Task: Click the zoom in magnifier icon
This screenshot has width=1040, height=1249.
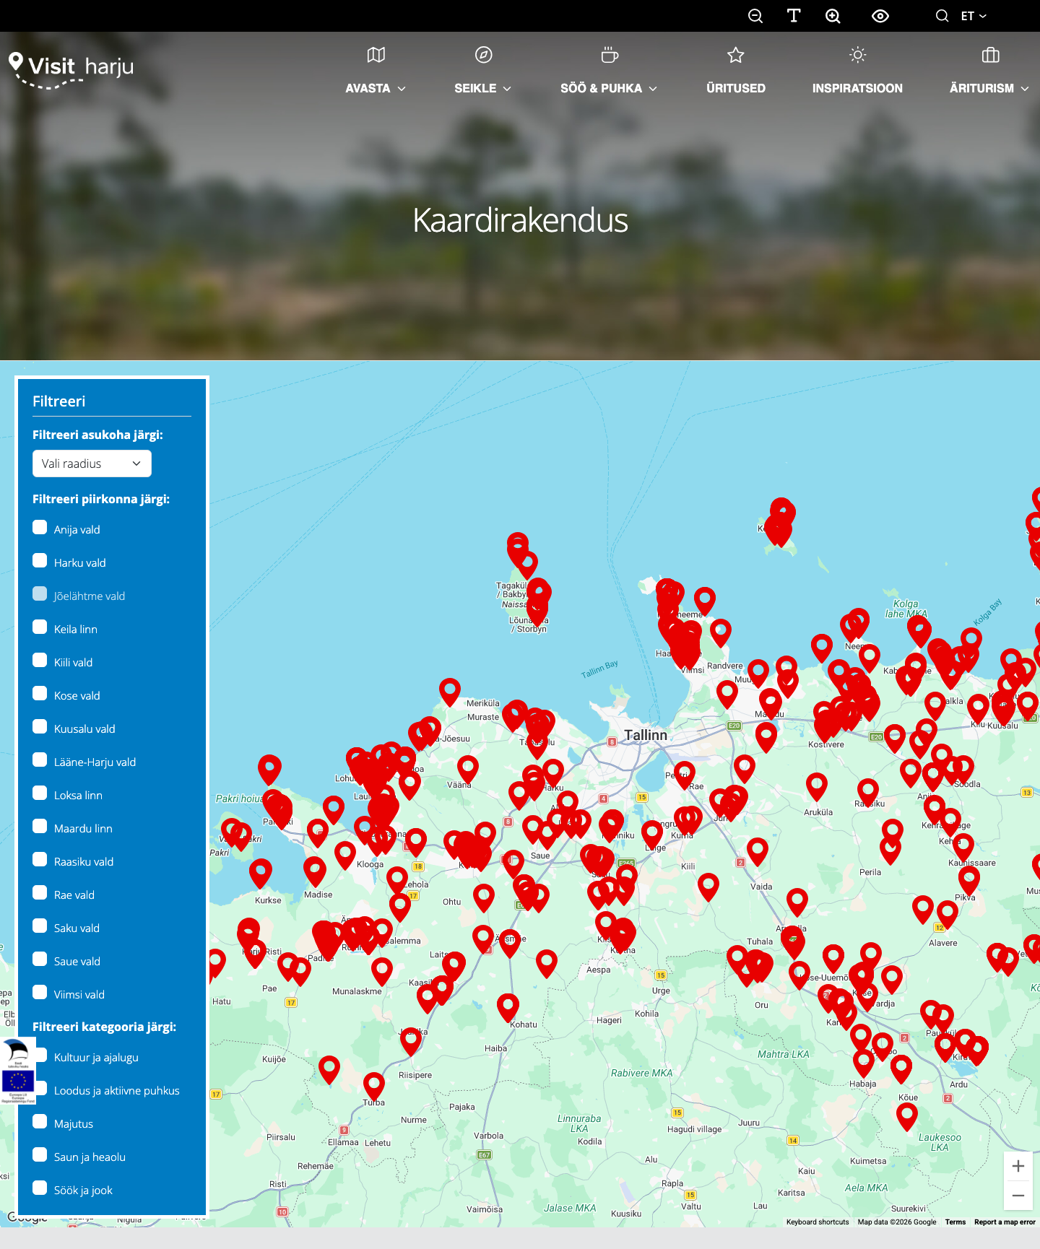Action: click(x=833, y=16)
